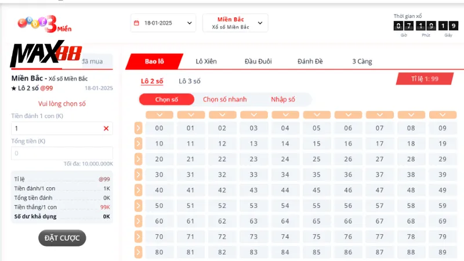Select whole row starting with 50
Screen dimensions: 464x261
(x=138, y=206)
